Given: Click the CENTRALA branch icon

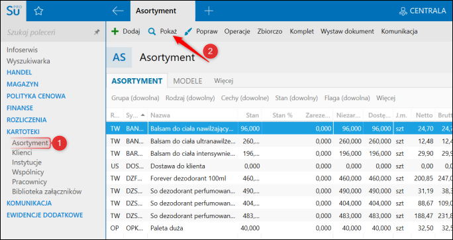Looking at the screenshot, I should pyautogui.click(x=403, y=11).
